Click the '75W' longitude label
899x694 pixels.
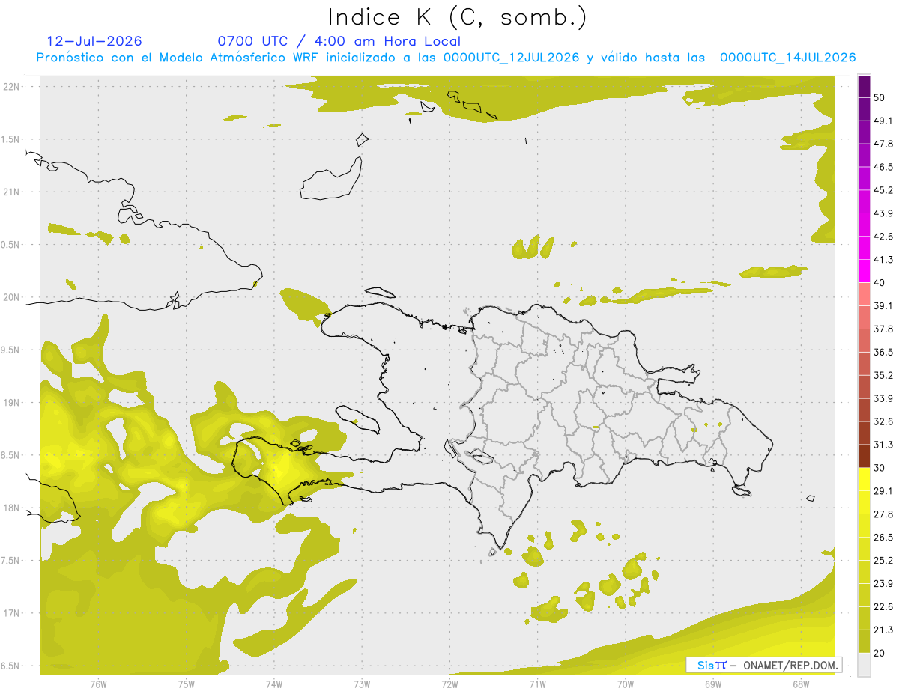(187, 684)
